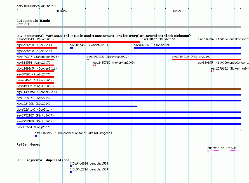Select the esv2764019 (Vogler2010) red bar

pyautogui.click(x=206, y=60)
